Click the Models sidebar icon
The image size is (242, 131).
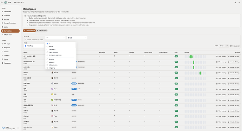pos(2,19)
